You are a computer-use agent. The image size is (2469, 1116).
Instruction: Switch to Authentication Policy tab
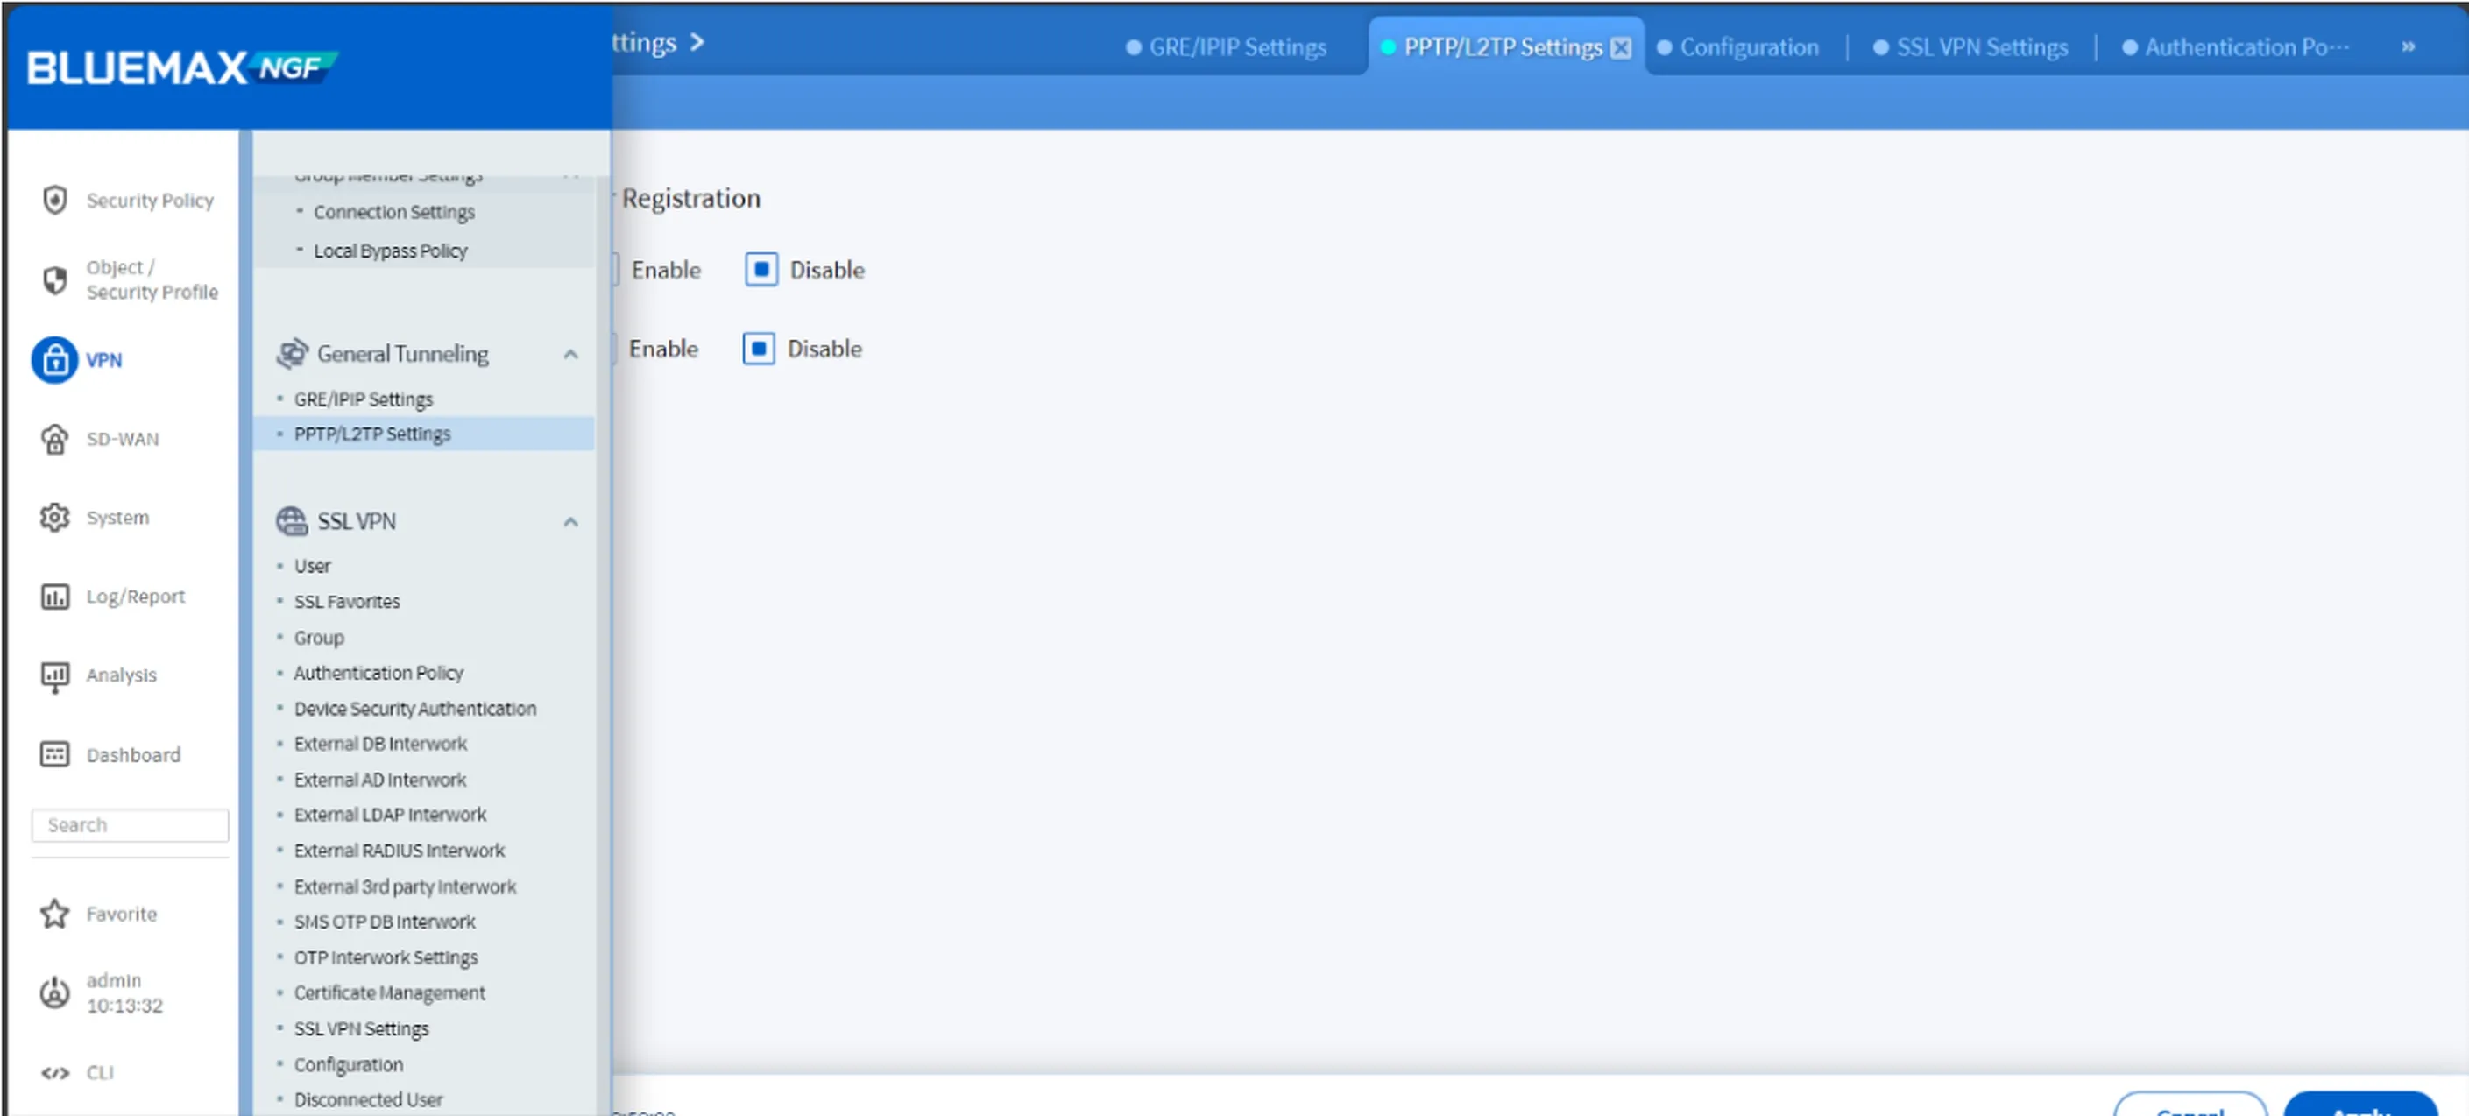[x=2235, y=47]
